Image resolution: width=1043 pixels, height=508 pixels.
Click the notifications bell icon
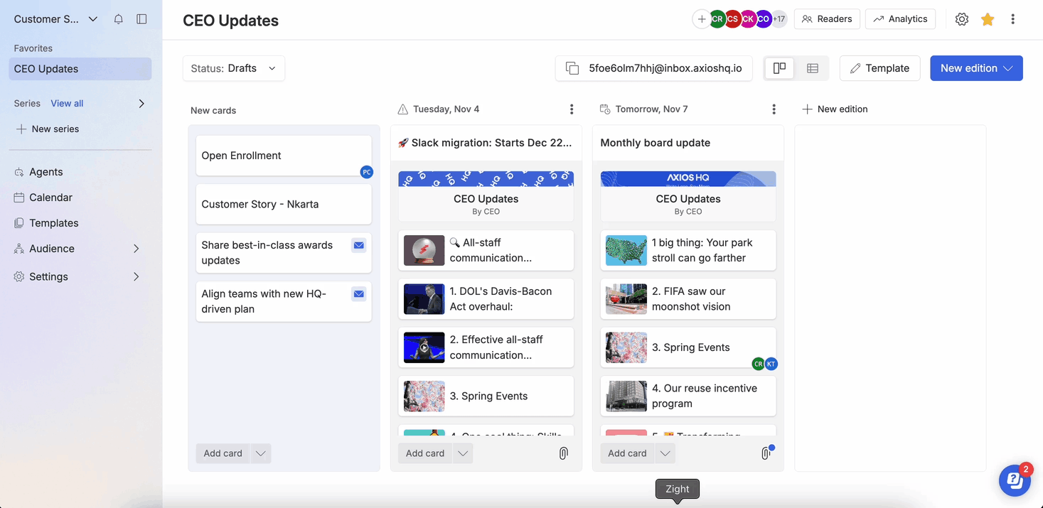119,19
